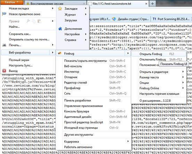
Task: Switch to sessionstore.txt tab
Action: (118, 4)
